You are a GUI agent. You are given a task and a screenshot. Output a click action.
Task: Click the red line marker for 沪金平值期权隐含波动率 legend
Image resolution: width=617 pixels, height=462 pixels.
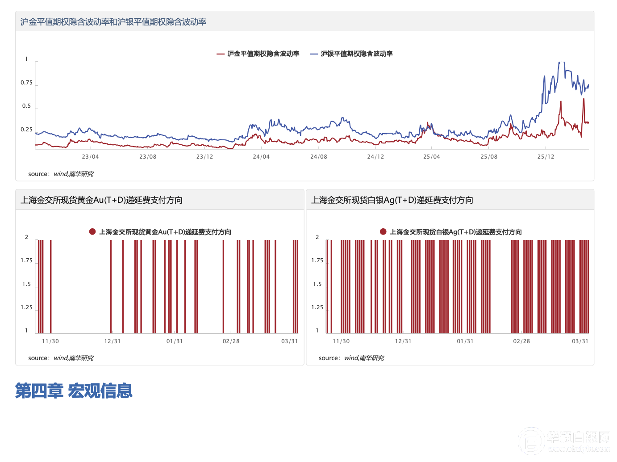220,54
